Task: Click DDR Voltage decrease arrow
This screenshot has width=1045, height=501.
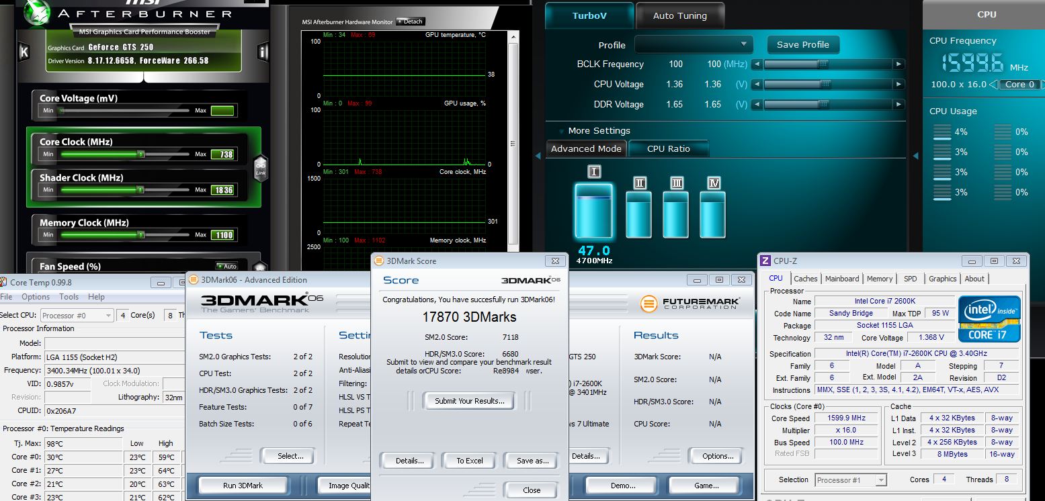Action: 757,105
